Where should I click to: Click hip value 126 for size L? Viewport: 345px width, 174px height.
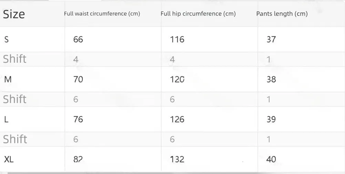(177, 120)
